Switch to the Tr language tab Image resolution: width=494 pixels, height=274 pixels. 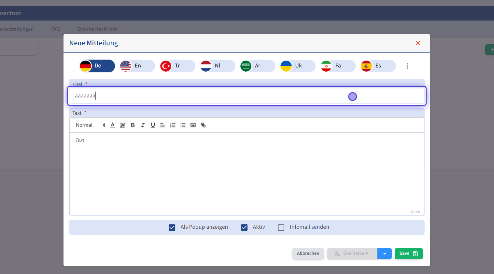[x=177, y=66]
